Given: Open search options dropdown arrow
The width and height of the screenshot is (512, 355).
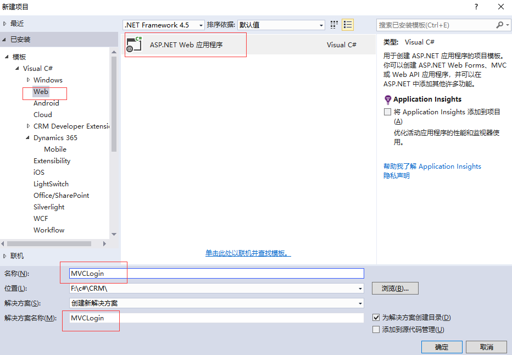Looking at the screenshot, I should [508, 25].
